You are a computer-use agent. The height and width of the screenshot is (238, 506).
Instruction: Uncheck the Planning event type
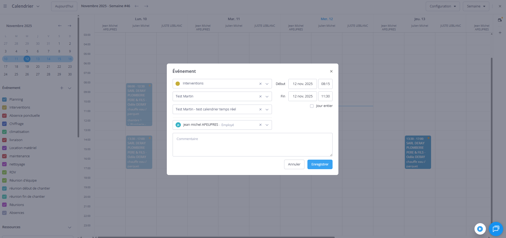coord(5,100)
